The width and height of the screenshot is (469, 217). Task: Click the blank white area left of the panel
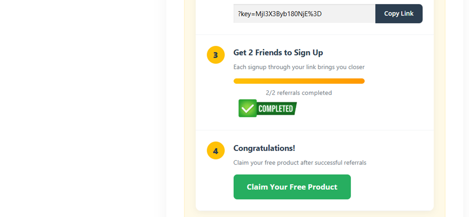point(83,103)
